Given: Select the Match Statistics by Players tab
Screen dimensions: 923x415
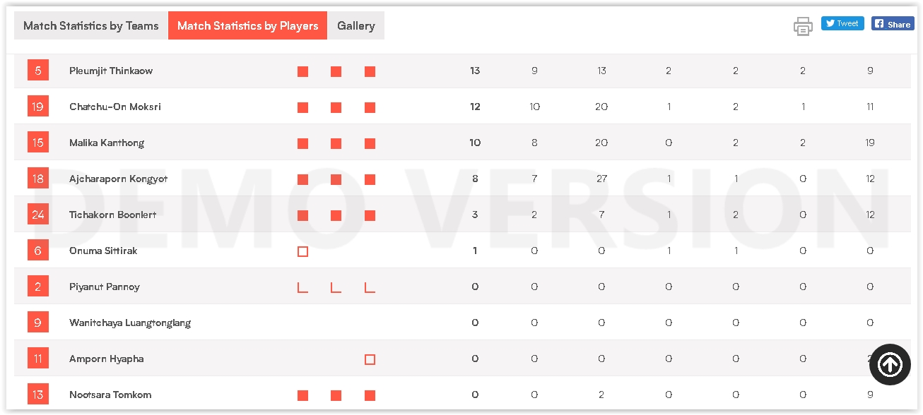Looking at the screenshot, I should (x=247, y=26).
